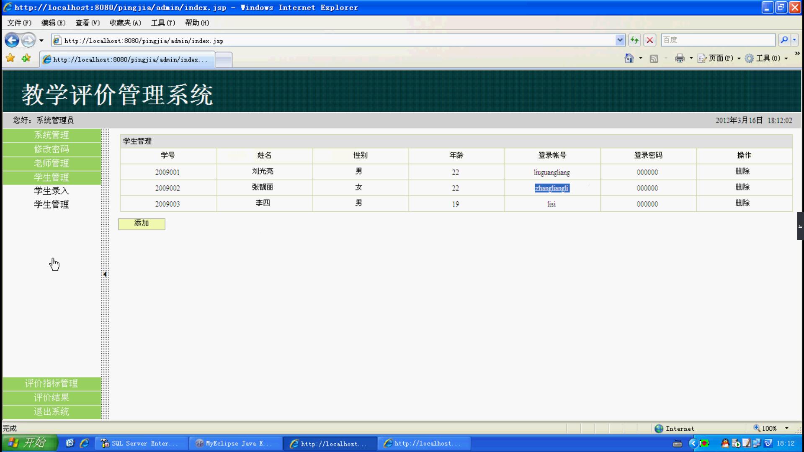The image size is (804, 452).
Task: Open a new blank tab
Action: click(224, 60)
